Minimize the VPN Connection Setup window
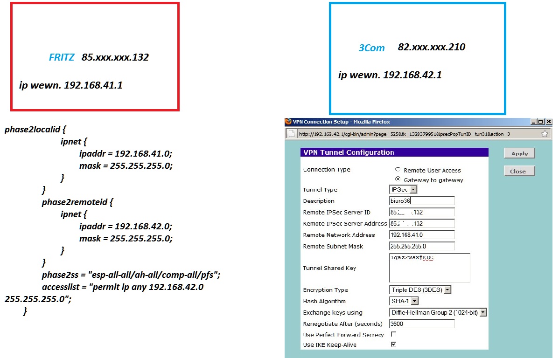 [x=534, y=122]
